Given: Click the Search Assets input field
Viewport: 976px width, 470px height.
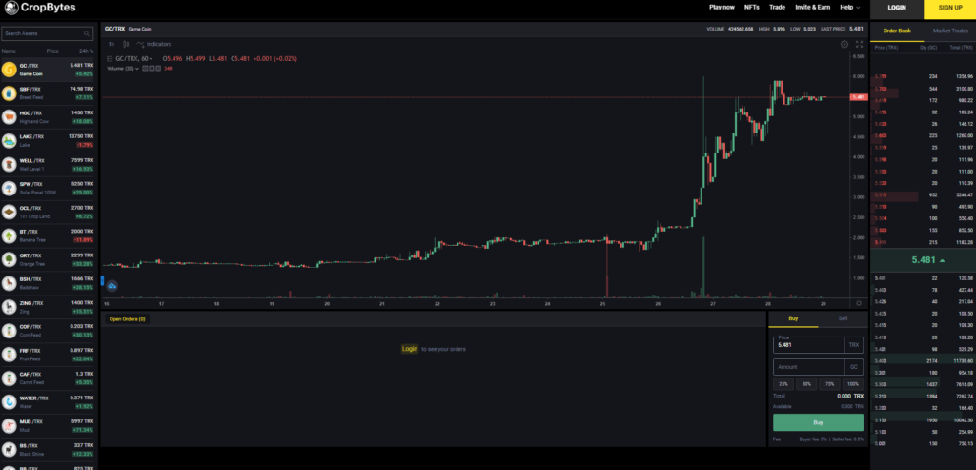Looking at the screenshot, I should pos(48,33).
